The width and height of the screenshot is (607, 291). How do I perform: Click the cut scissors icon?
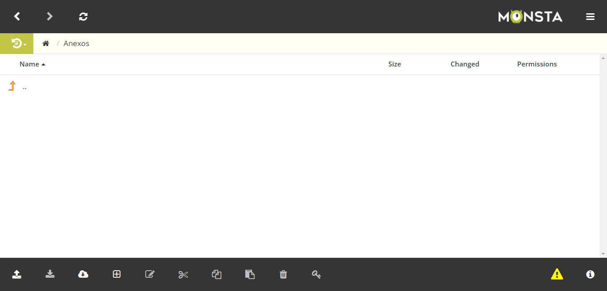[183, 275]
